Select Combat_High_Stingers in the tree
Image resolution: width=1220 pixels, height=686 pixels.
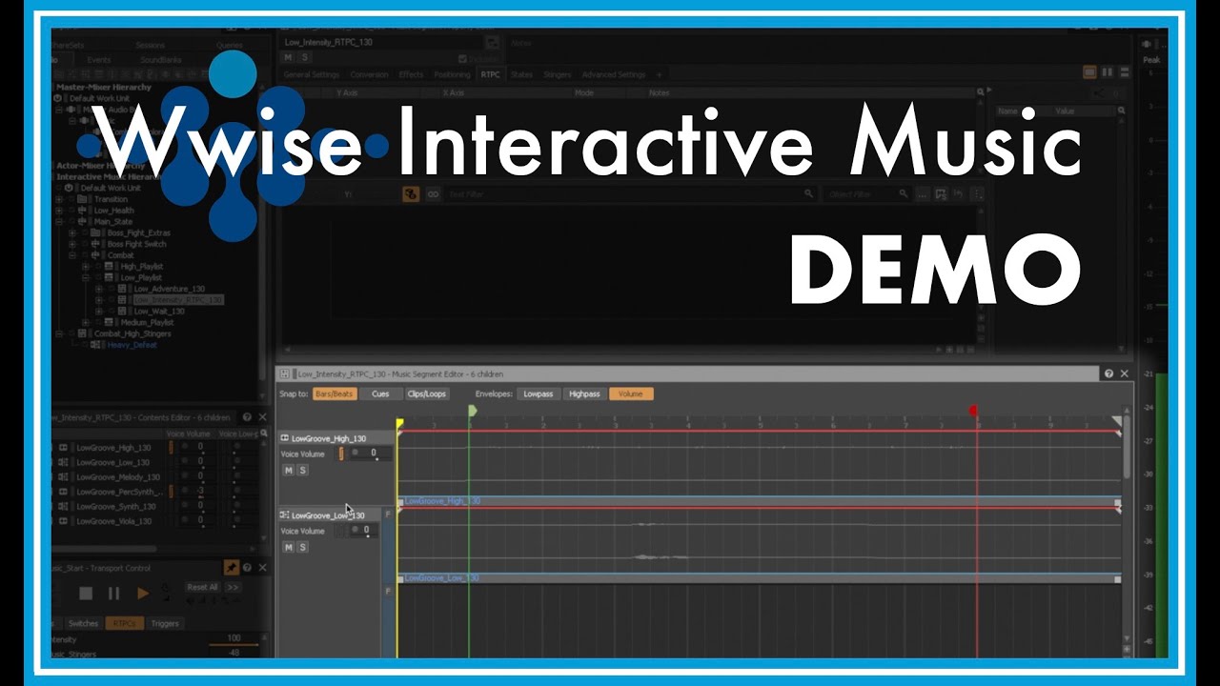pyautogui.click(x=132, y=333)
